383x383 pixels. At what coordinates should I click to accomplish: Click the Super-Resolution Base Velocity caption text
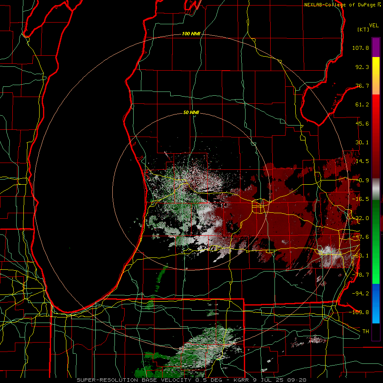(191, 380)
